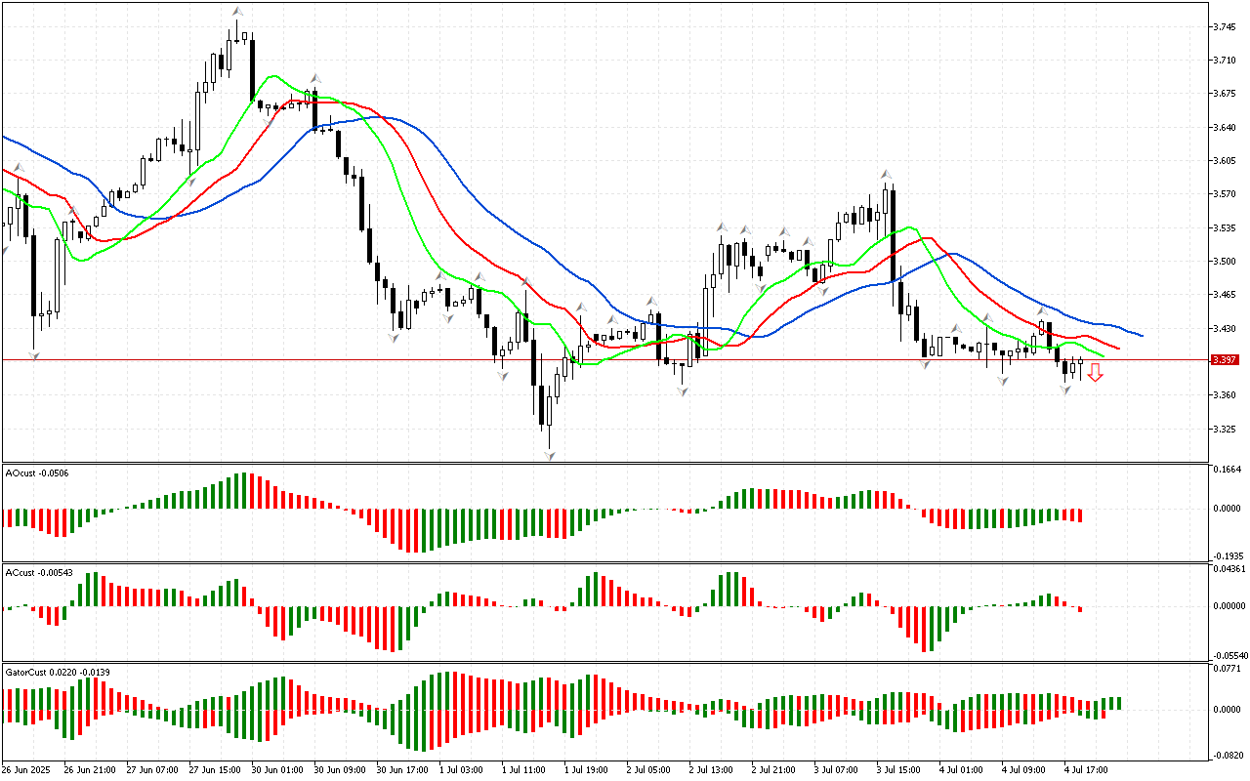Click the last green bar in the GatorCust histogram

[1118, 703]
